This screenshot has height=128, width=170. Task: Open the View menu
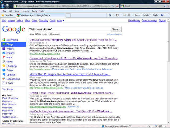(x=17, y=11)
